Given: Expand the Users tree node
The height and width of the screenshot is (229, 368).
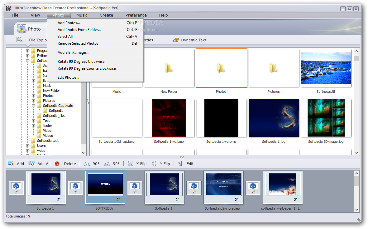Looking at the screenshot, I should pyautogui.click(x=27, y=146).
